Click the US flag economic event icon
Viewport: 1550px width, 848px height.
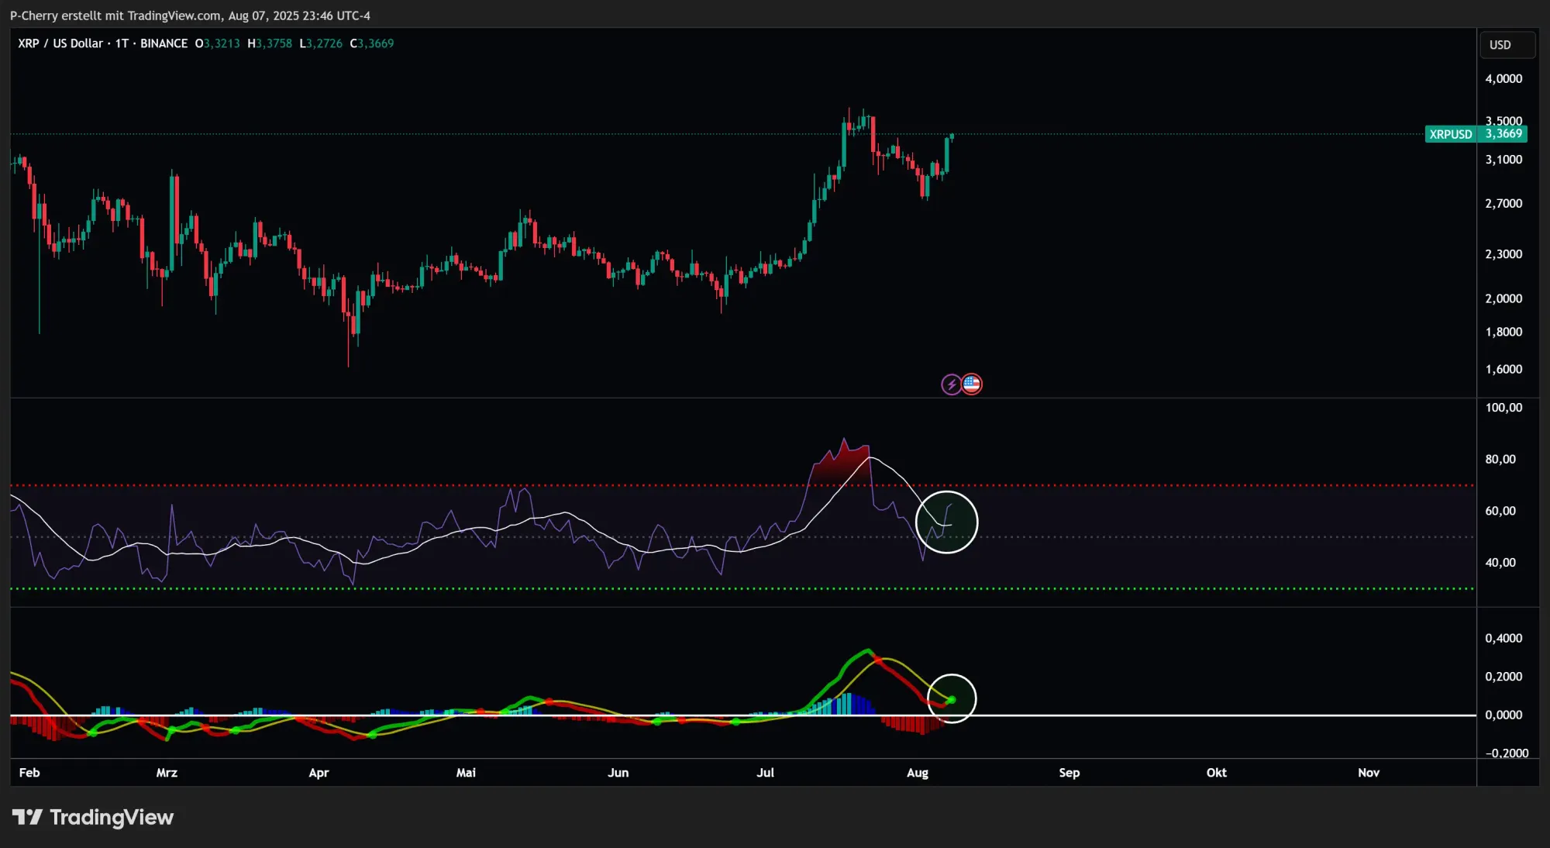pos(972,384)
